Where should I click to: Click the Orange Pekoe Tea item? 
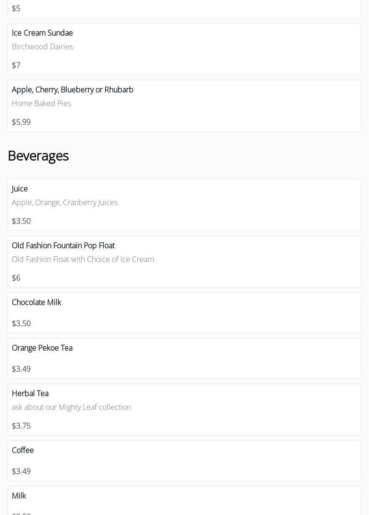pos(42,348)
